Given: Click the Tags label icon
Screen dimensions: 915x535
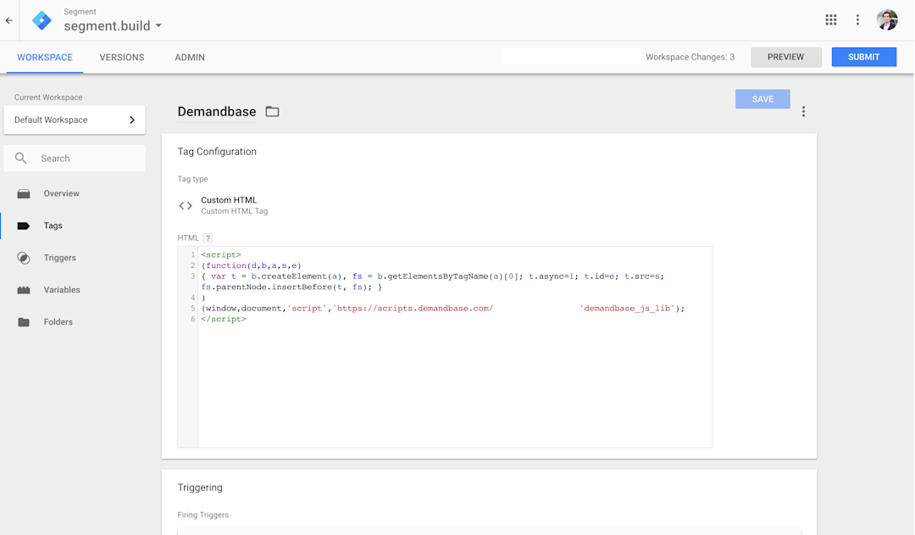Looking at the screenshot, I should 24,226.
